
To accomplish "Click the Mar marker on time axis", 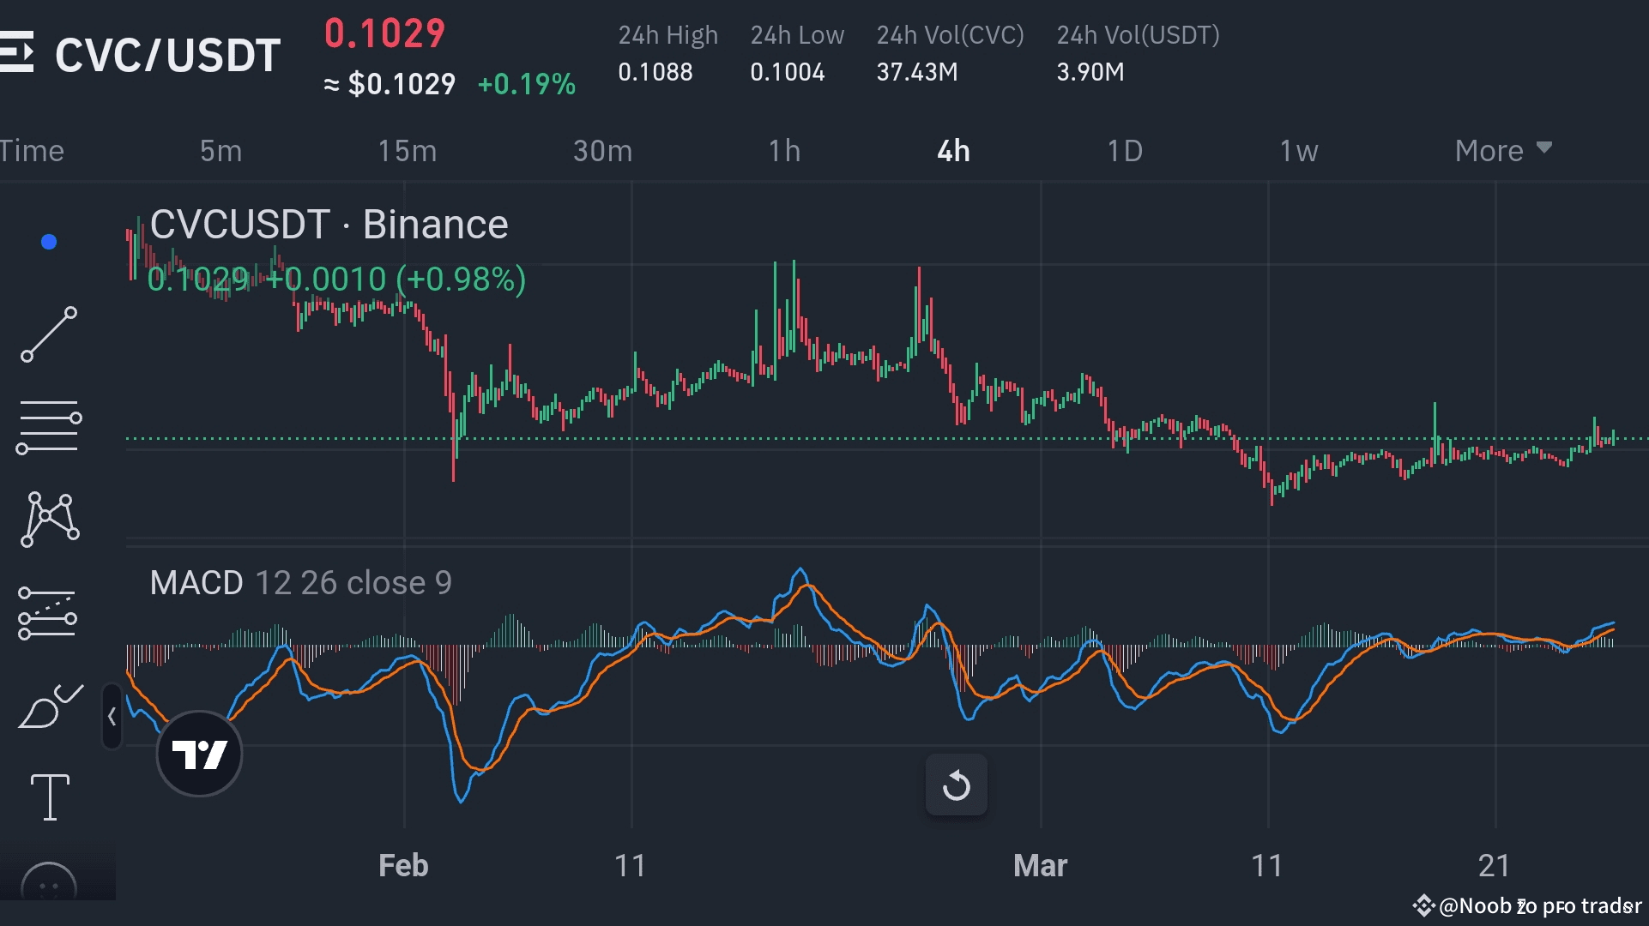I will (x=1040, y=865).
